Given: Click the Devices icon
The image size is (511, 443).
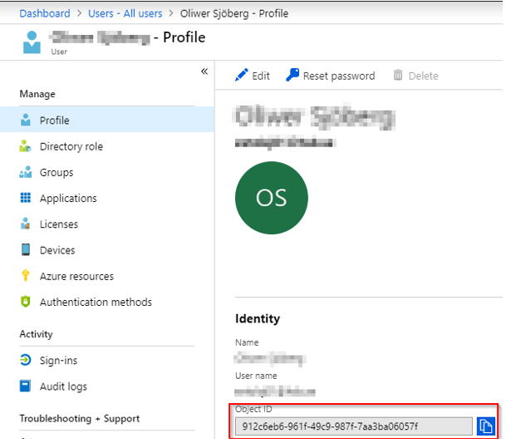Looking at the screenshot, I should click(x=25, y=250).
